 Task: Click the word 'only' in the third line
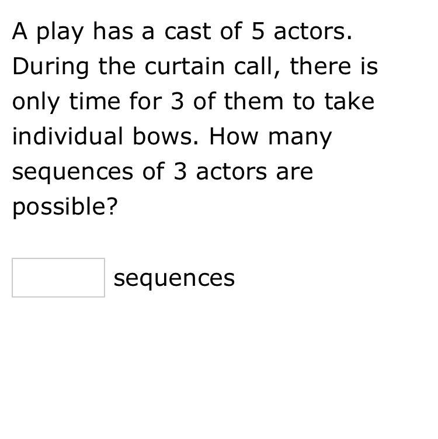(36, 103)
